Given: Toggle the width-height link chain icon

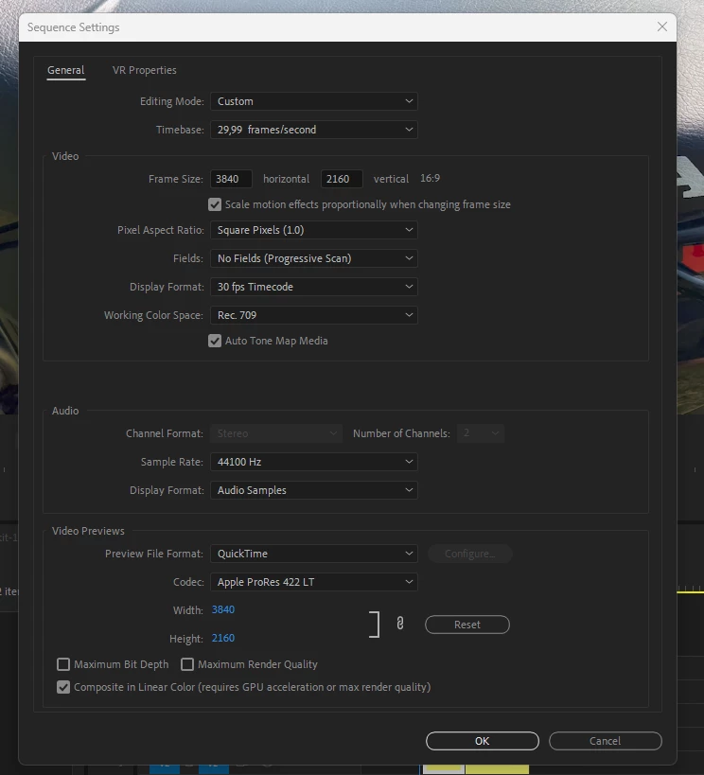Looking at the screenshot, I should [400, 624].
